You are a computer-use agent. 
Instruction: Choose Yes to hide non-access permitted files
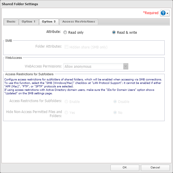point(67,113)
